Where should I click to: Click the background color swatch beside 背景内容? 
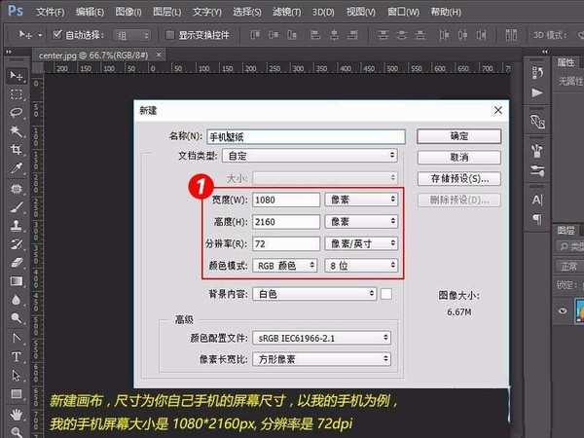pyautogui.click(x=386, y=293)
